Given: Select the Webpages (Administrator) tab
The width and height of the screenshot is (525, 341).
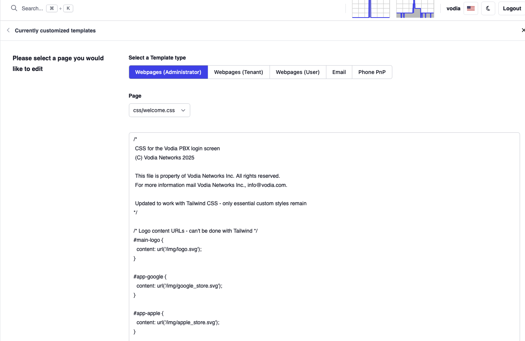Looking at the screenshot, I should tap(168, 72).
